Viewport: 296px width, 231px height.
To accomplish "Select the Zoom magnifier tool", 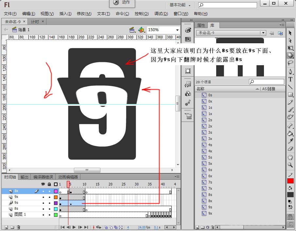I will pos(290,165).
